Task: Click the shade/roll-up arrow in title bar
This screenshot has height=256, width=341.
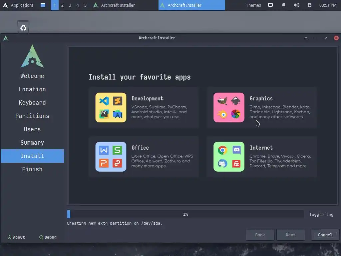Action: [306, 38]
